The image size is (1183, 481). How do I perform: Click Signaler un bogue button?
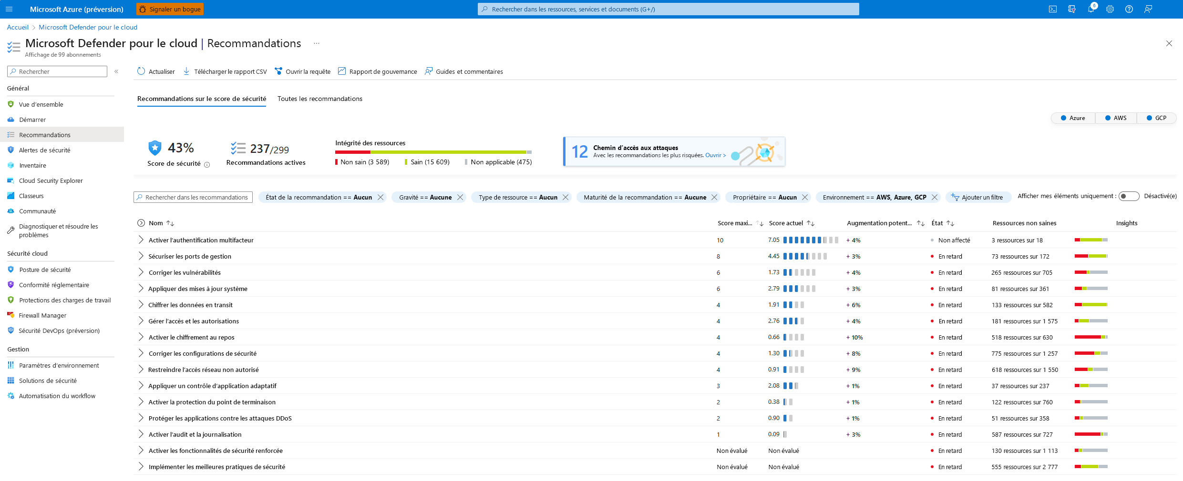point(170,9)
